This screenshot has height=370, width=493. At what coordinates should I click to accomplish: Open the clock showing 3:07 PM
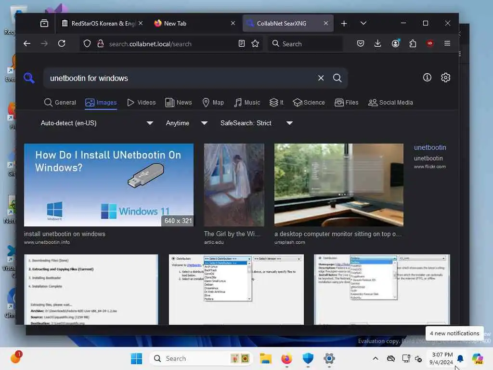tap(442, 358)
